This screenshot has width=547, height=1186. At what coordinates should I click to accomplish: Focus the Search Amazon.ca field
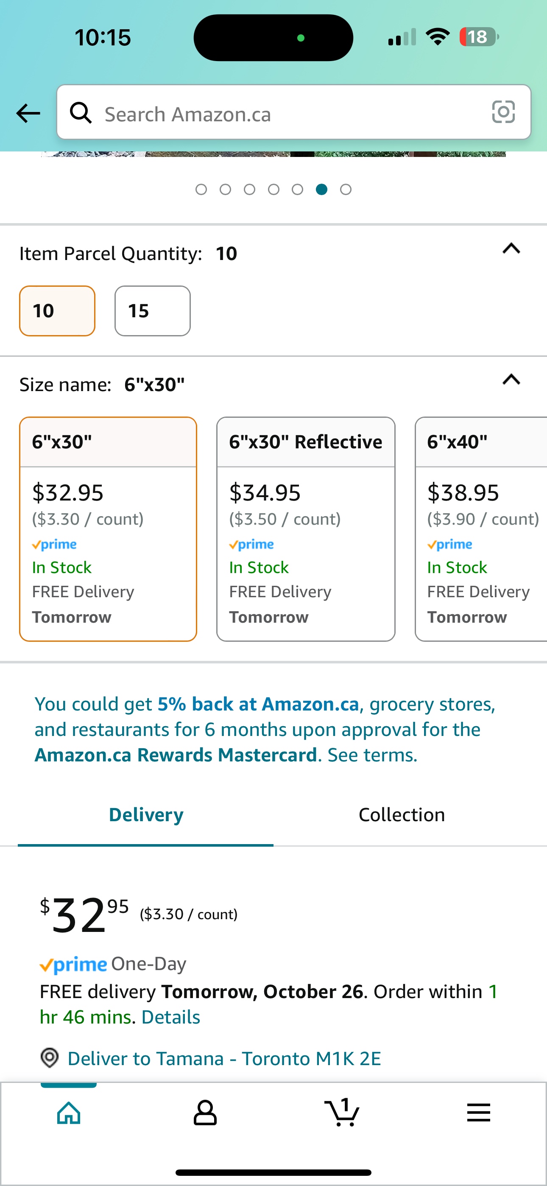pyautogui.click(x=294, y=112)
